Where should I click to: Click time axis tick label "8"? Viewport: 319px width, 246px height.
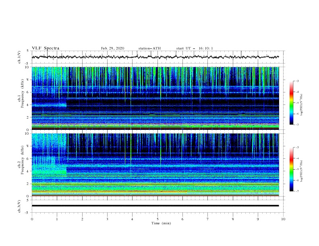tap(233, 219)
